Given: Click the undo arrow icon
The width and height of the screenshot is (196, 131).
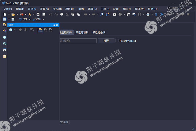Looking at the screenshot, I should (x=51, y=14).
